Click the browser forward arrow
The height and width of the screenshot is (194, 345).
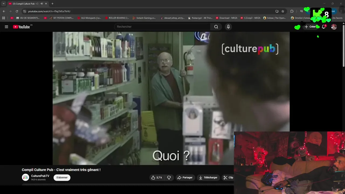pyautogui.click(x=10, y=11)
